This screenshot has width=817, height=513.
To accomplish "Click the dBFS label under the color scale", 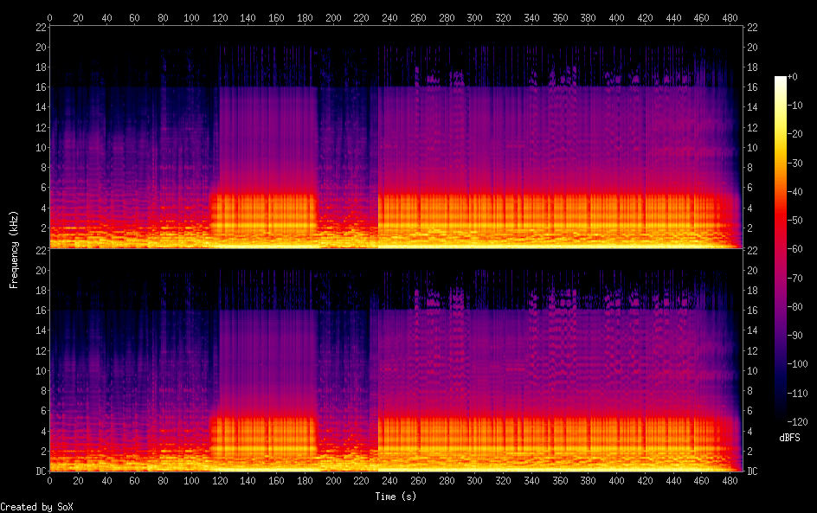I will [789, 439].
